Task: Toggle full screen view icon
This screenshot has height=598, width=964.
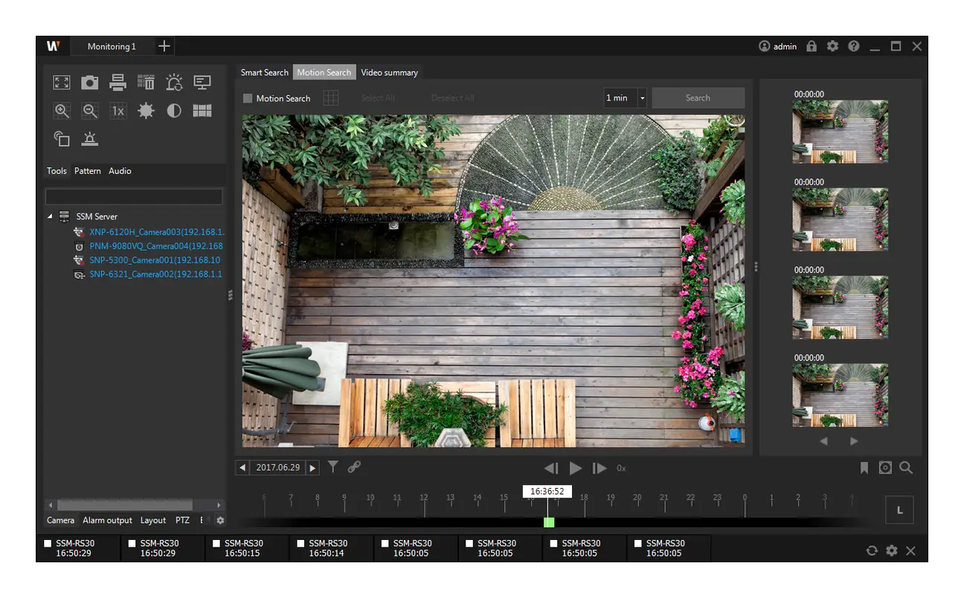Action: pyautogui.click(x=62, y=83)
